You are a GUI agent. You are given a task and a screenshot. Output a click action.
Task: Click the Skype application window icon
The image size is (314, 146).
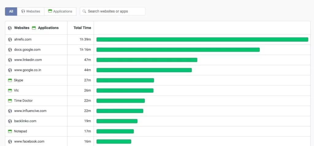coord(10,80)
